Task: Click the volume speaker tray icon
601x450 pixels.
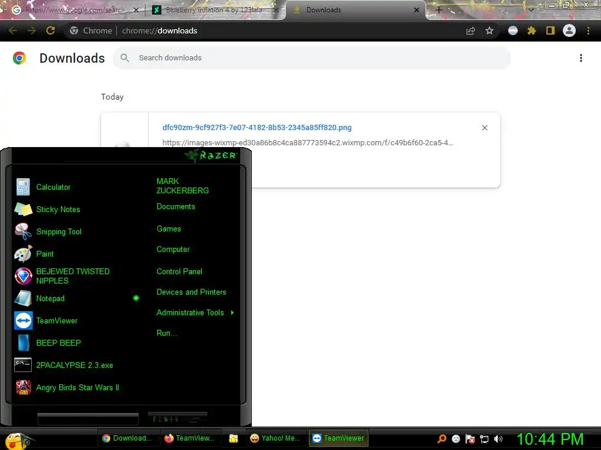Action: point(498,439)
